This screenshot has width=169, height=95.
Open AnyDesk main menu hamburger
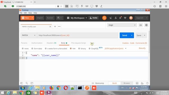pyautogui.click(x=166, y=6)
